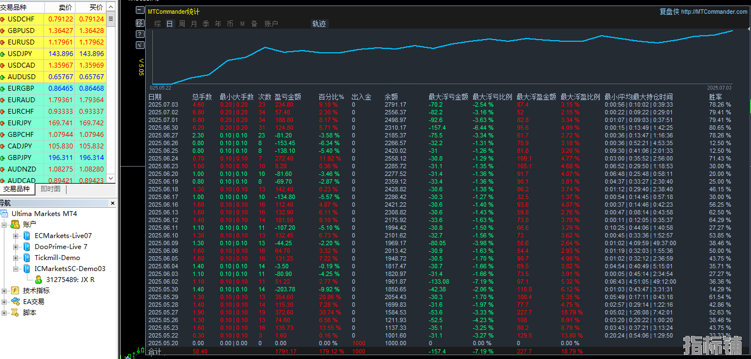Select the 币 currency statistics tab
Viewport: 751px width, 359px height.
coord(230,24)
